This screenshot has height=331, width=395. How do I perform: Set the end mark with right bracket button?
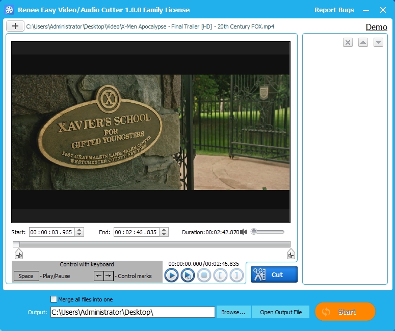pyautogui.click(x=236, y=275)
